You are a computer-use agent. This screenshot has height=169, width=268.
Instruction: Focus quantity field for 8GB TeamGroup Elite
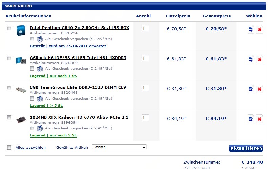click(145, 88)
